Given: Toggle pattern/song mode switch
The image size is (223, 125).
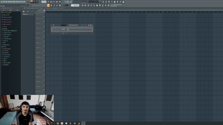Looking at the screenshot, I should pos(31,2).
